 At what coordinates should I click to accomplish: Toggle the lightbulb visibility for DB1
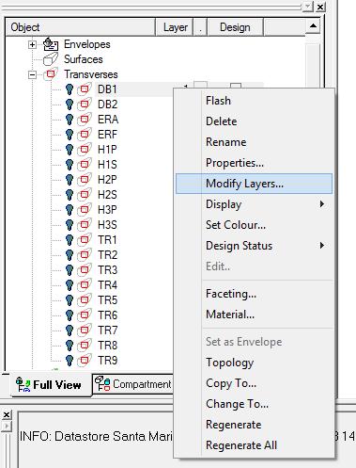click(70, 89)
